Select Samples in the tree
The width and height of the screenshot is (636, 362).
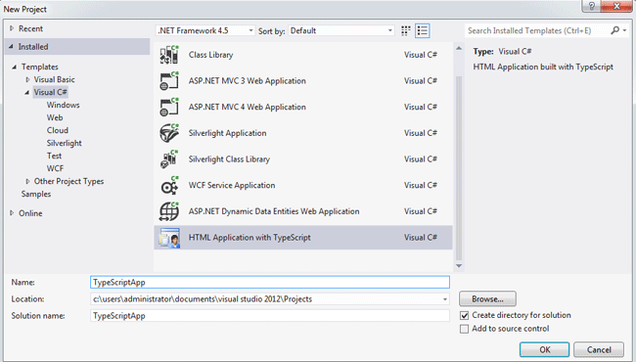(x=36, y=194)
